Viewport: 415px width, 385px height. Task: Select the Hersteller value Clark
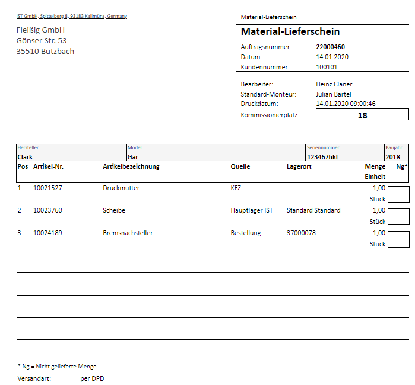[25, 157]
